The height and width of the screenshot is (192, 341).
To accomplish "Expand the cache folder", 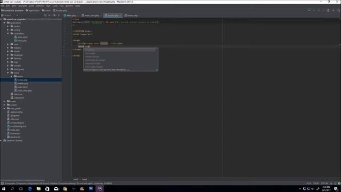I will tap(8, 26).
